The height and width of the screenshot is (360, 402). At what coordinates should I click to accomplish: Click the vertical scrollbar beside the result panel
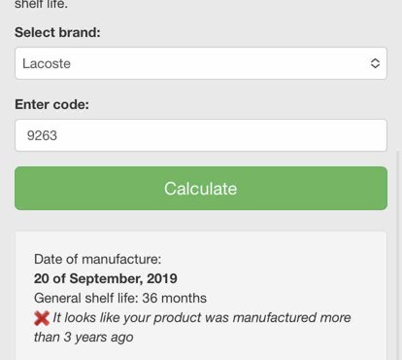coord(399,255)
